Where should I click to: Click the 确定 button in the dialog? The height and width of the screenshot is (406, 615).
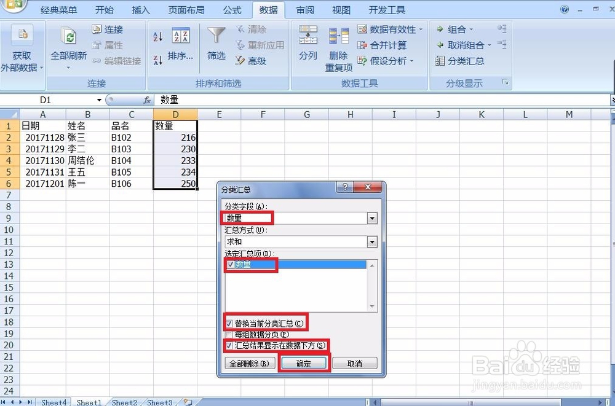tap(304, 363)
